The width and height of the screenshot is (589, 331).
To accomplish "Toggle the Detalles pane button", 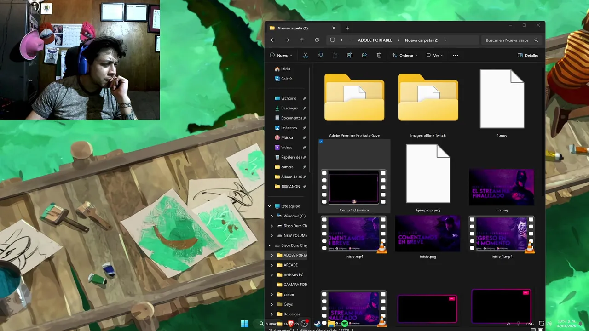I will point(528,55).
